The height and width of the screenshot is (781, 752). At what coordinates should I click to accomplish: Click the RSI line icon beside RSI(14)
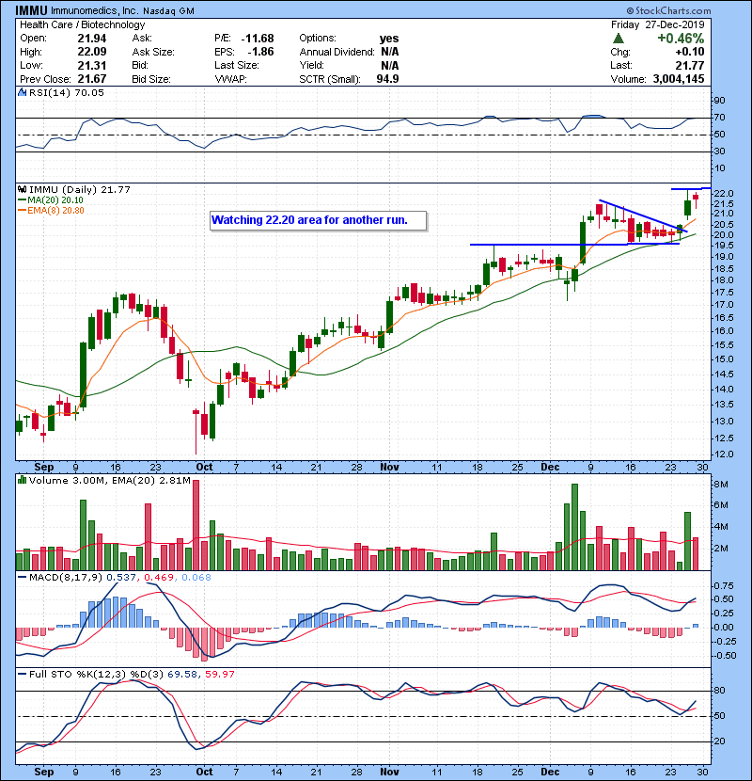[22, 92]
